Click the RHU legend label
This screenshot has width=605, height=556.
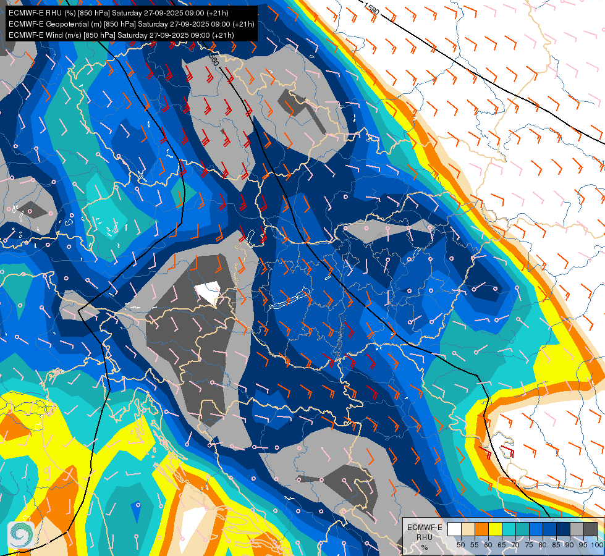point(425,537)
